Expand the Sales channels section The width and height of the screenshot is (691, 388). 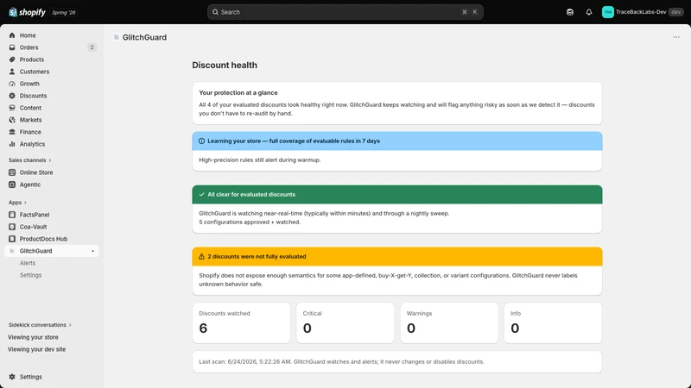point(30,160)
